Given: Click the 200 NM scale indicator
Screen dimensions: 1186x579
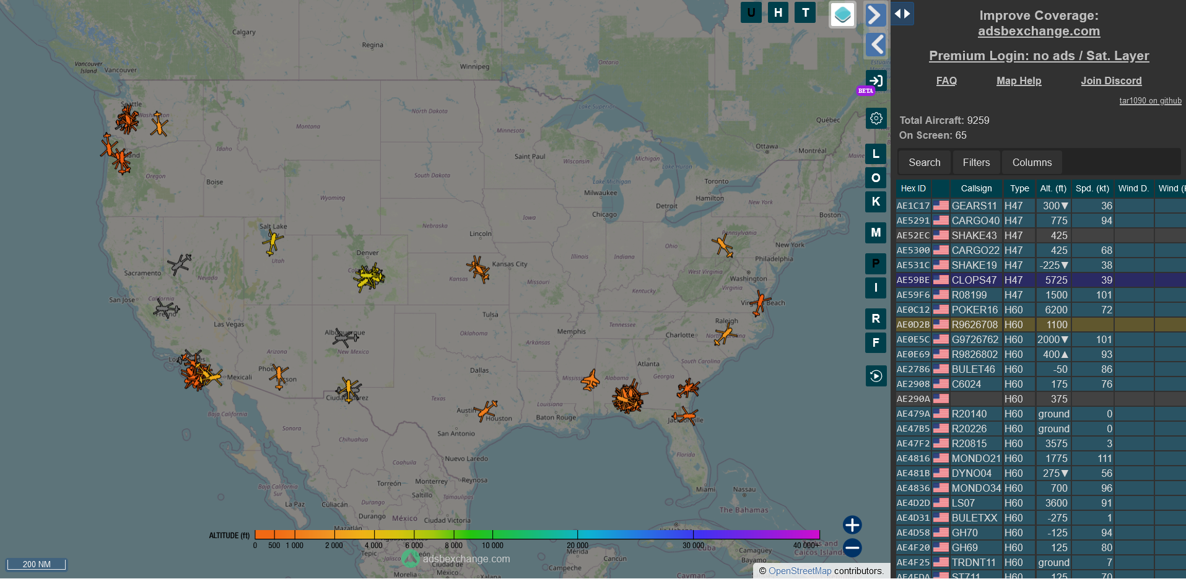Looking at the screenshot, I should coord(37,564).
